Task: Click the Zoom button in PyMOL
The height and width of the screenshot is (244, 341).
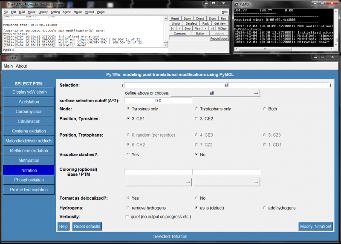Action: 187,18
